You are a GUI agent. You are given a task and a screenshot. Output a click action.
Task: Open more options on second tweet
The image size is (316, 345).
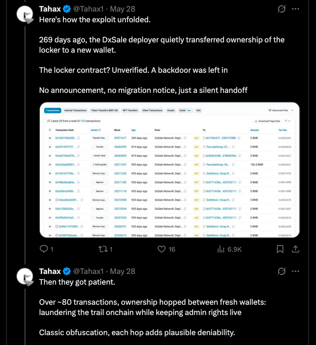coord(295,271)
